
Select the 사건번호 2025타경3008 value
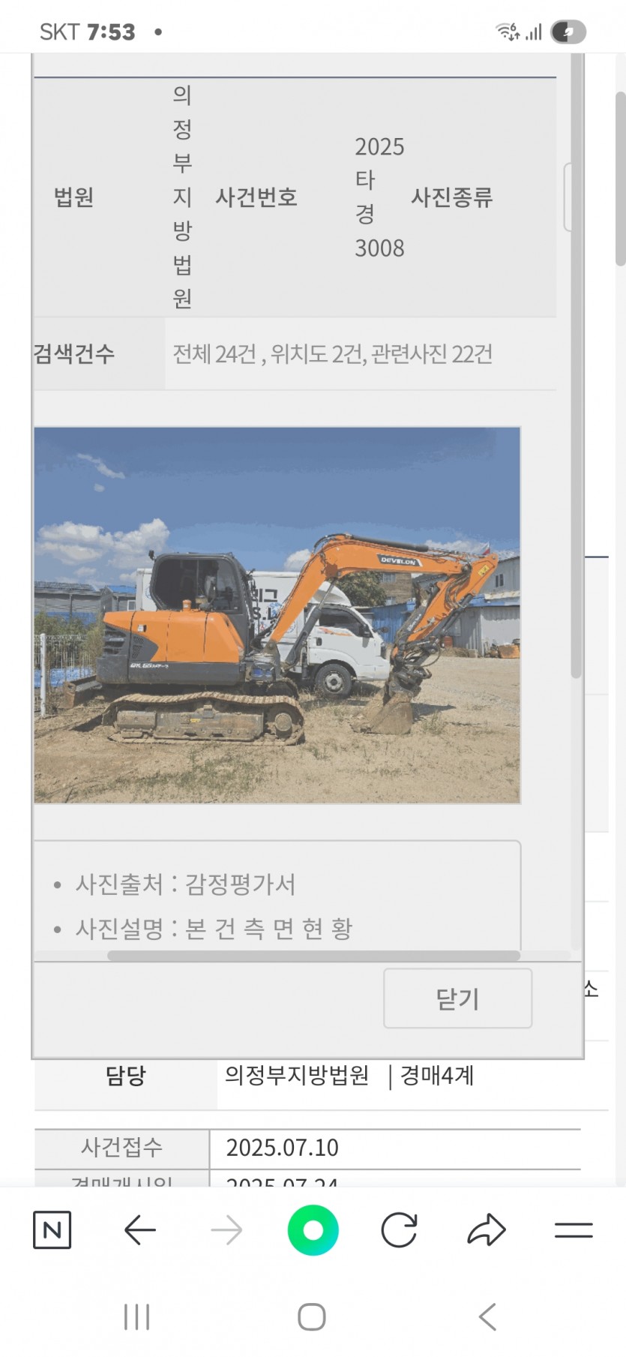(x=379, y=197)
